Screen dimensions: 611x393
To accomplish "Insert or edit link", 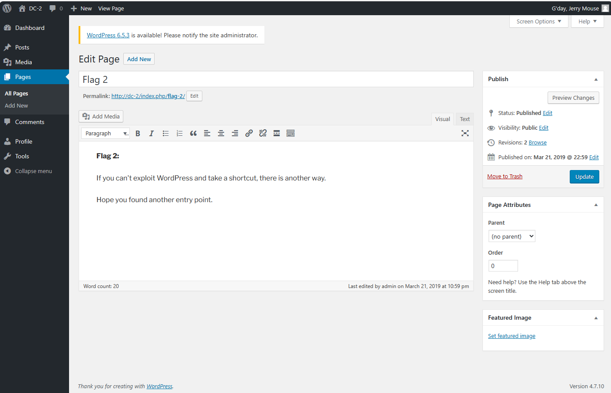I will tap(249, 133).
